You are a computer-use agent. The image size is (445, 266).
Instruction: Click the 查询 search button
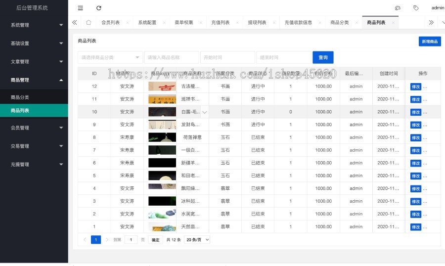coord(323,57)
